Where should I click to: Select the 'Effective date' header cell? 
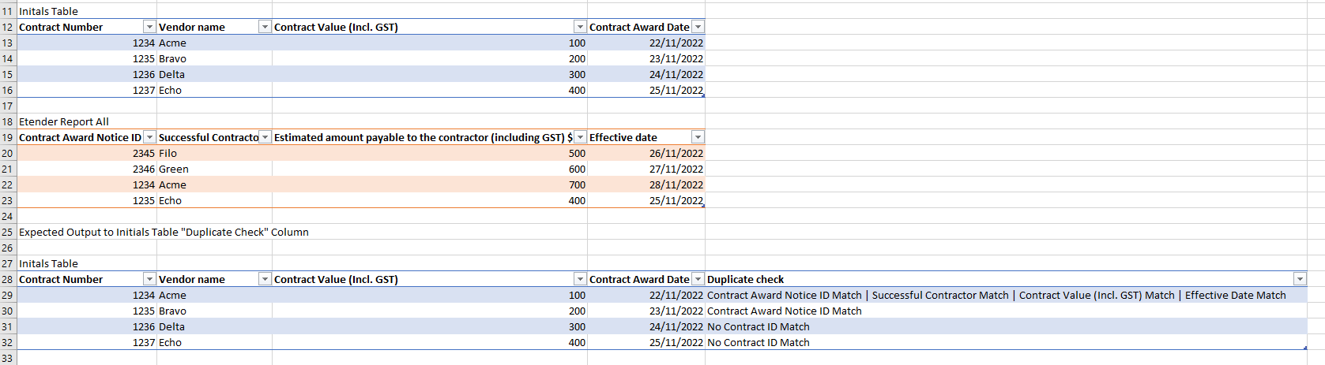pos(646,137)
